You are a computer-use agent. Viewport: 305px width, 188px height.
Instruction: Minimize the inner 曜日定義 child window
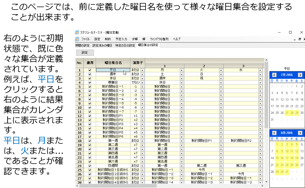tap(295, 39)
